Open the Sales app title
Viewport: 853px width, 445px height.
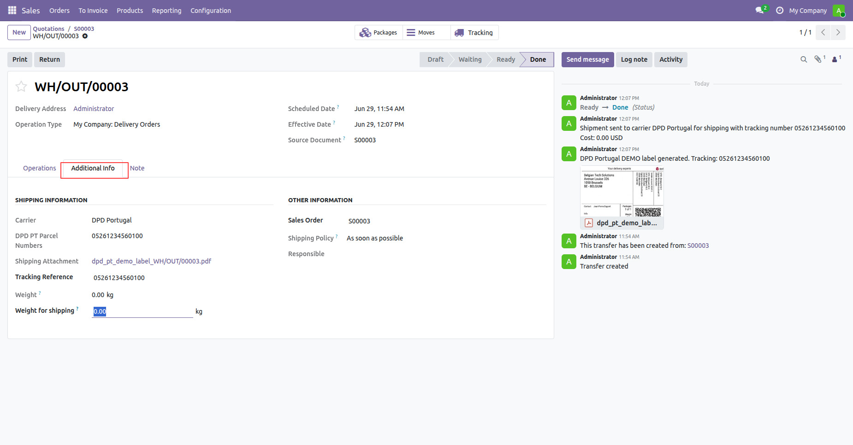pyautogui.click(x=30, y=10)
